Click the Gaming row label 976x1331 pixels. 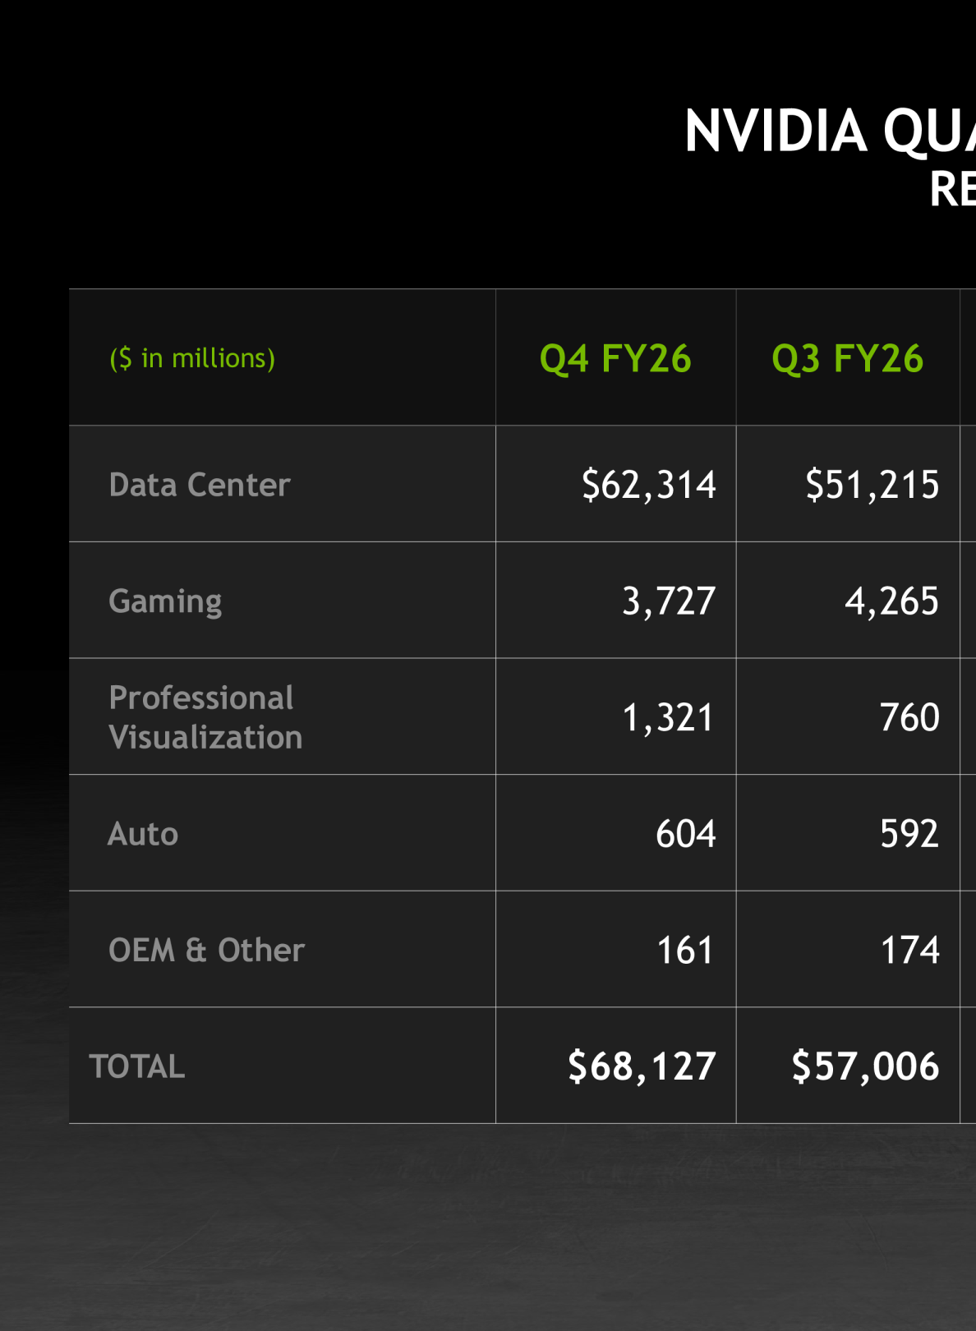pyautogui.click(x=165, y=601)
